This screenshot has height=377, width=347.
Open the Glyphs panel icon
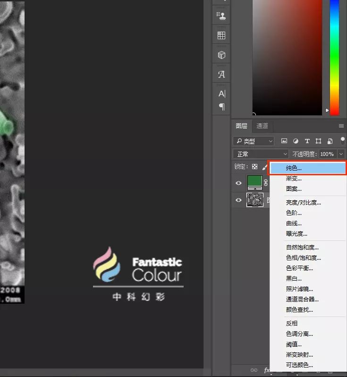coord(221,75)
